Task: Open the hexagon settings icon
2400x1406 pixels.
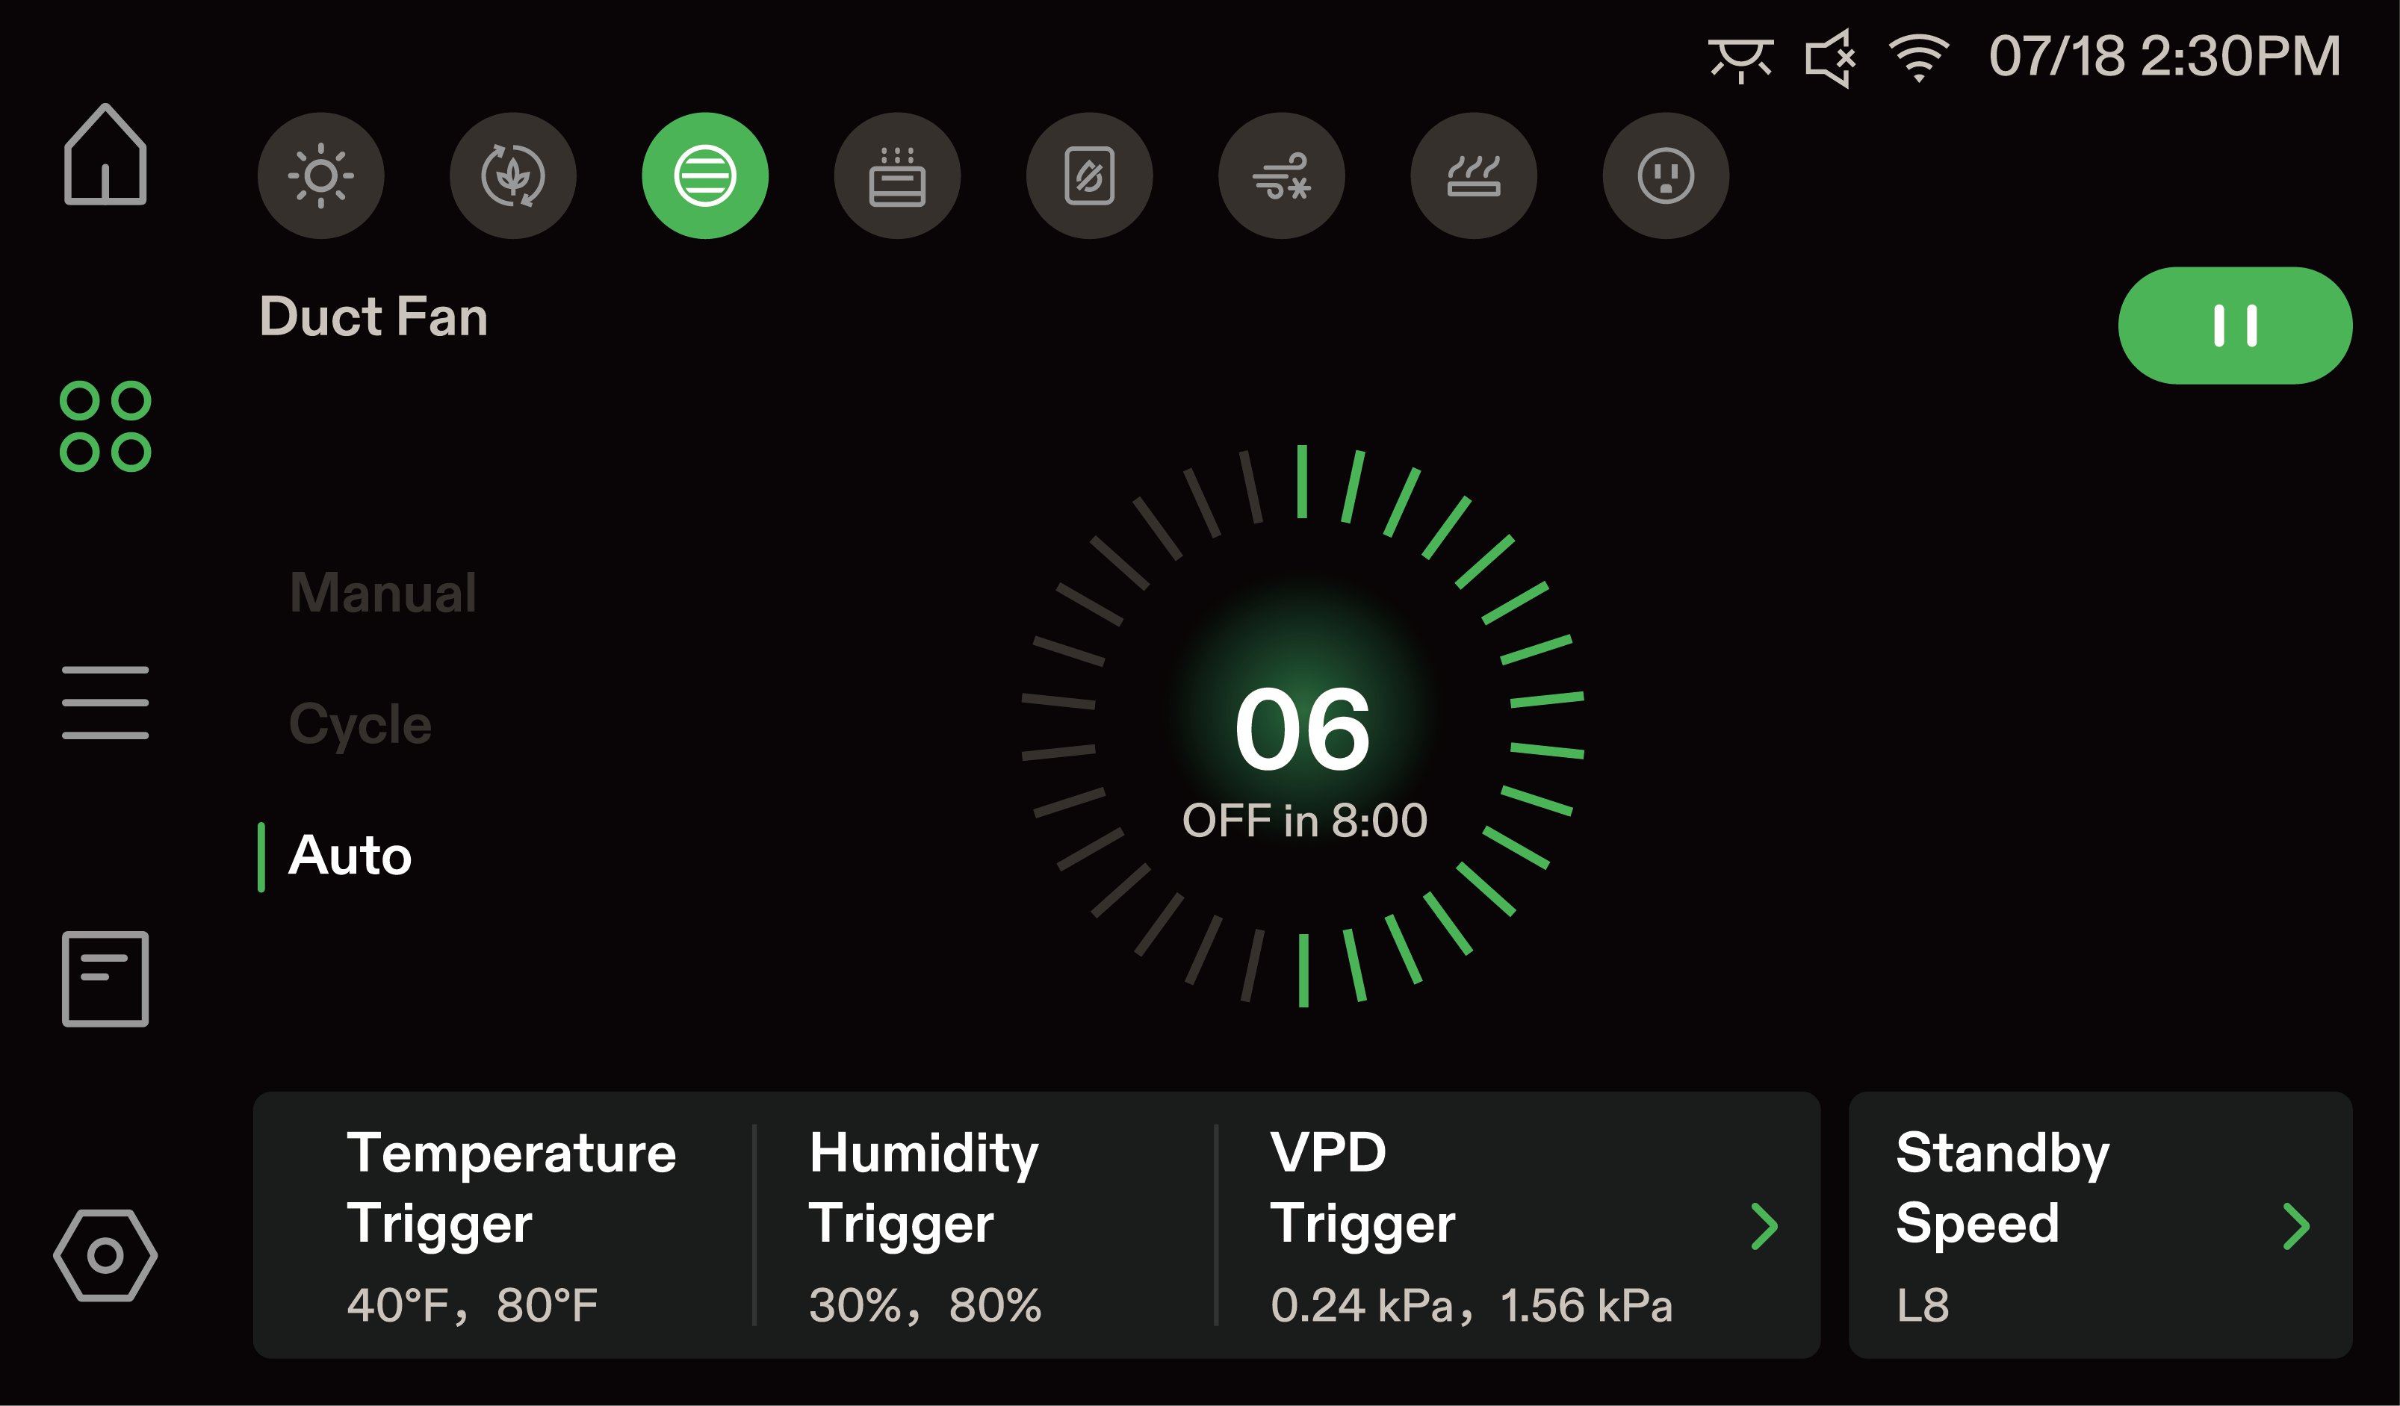Action: point(105,1256)
